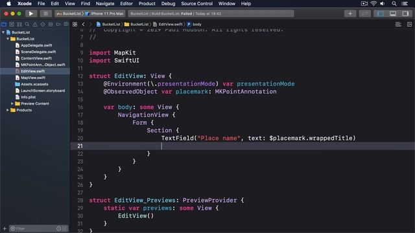The image size is (415, 233).
Task: Open Spotlight search in menu bar
Action: (x=394, y=4)
